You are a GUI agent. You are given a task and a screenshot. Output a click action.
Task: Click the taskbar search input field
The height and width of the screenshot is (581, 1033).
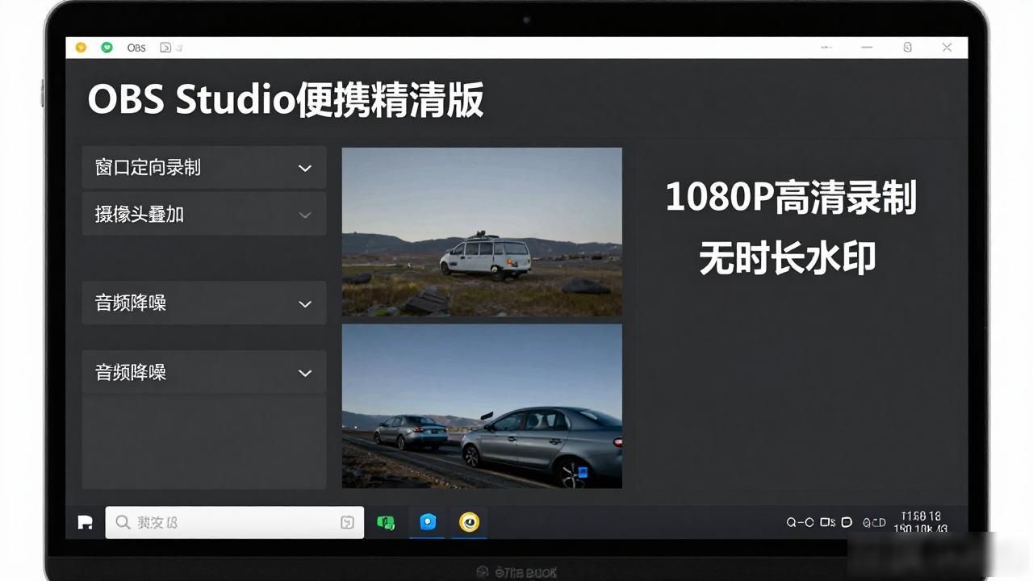click(x=234, y=522)
